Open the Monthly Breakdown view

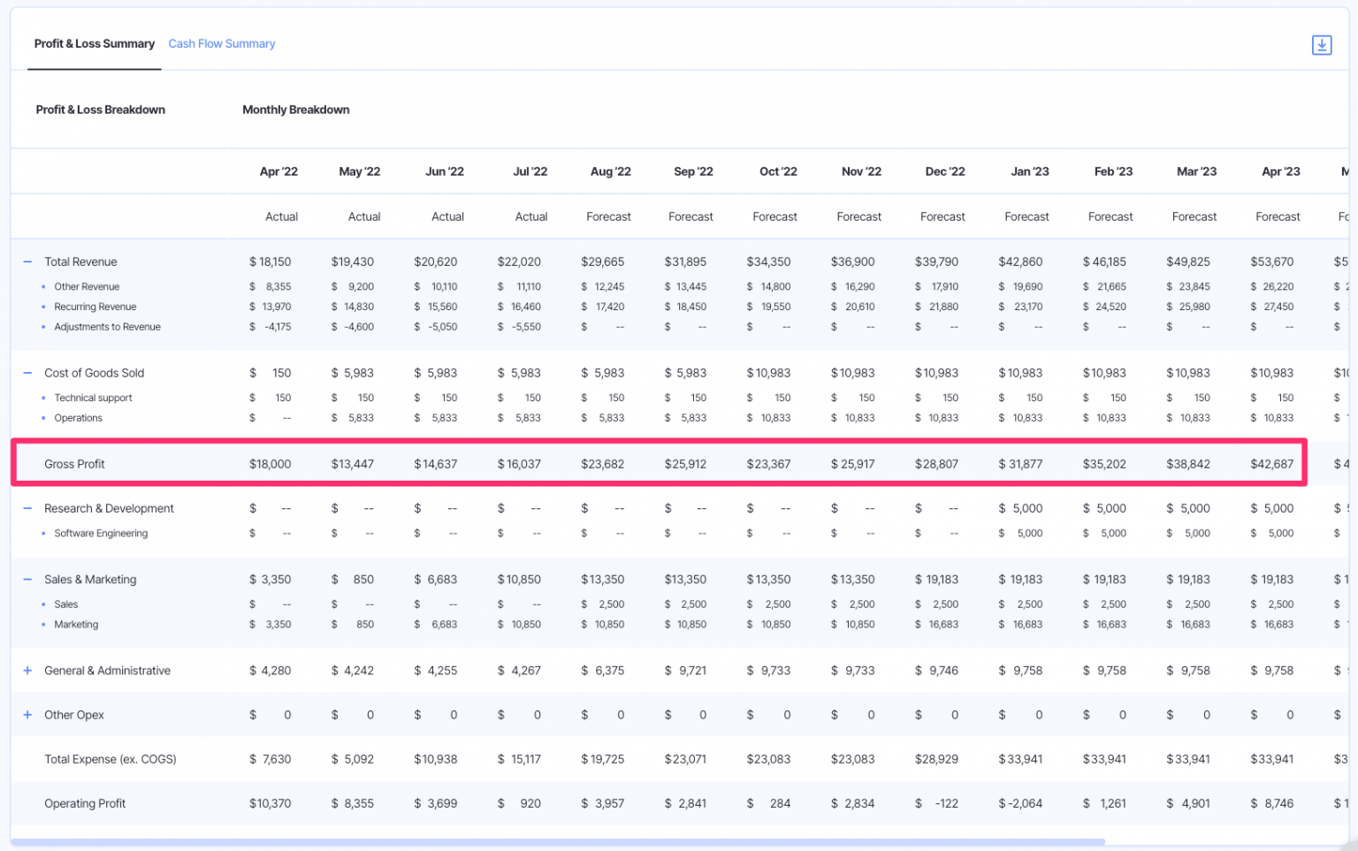tap(295, 110)
